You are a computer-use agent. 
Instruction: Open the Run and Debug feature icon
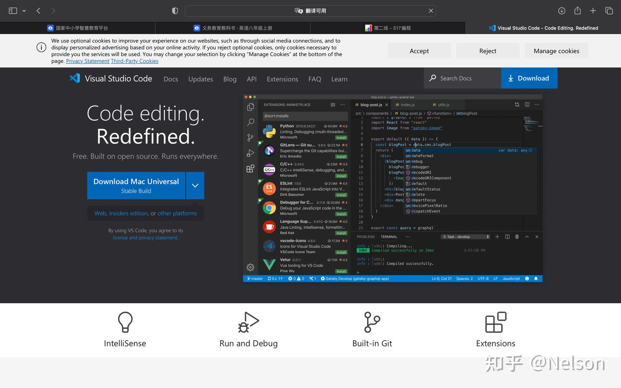pos(248,322)
